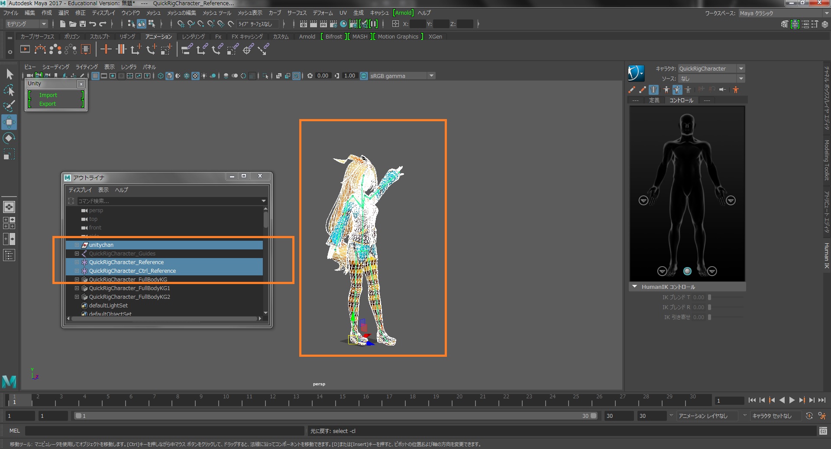Click the MEL command line input
Image resolution: width=831 pixels, height=449 pixels.
[165, 431]
